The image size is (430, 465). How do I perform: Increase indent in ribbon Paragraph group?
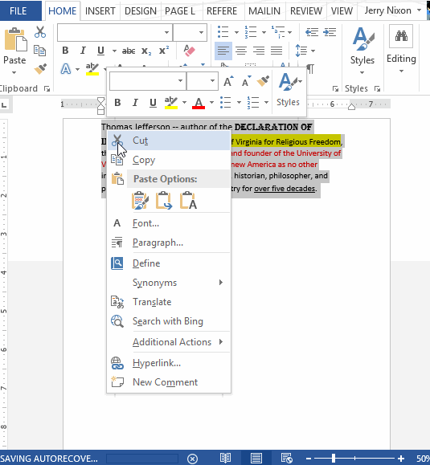(x=330, y=32)
